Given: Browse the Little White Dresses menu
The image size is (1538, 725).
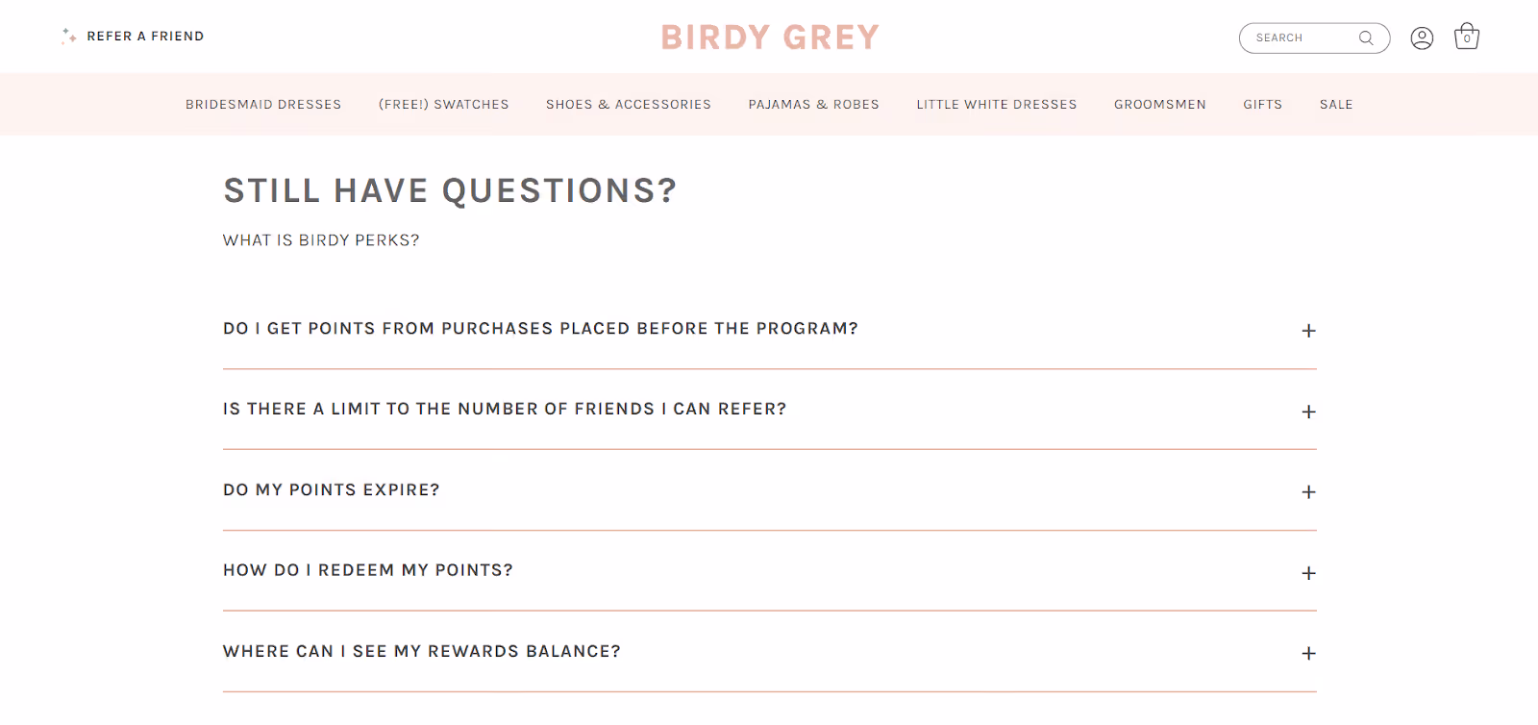Looking at the screenshot, I should 996,104.
